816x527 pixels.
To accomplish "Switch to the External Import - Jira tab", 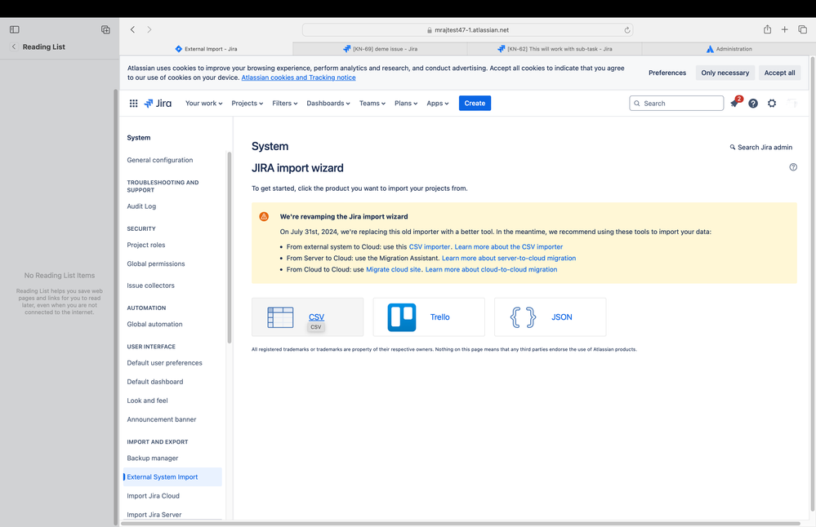I will click(206, 49).
